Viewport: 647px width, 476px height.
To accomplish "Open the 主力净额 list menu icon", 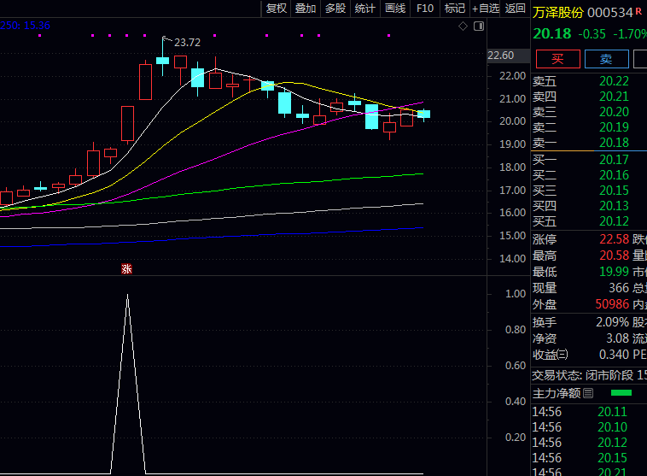I will tap(588, 393).
